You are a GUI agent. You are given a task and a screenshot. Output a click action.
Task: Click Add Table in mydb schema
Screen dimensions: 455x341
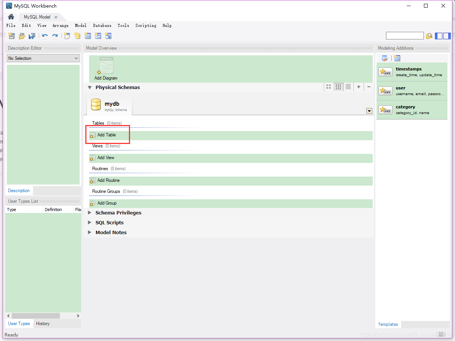[106, 135]
